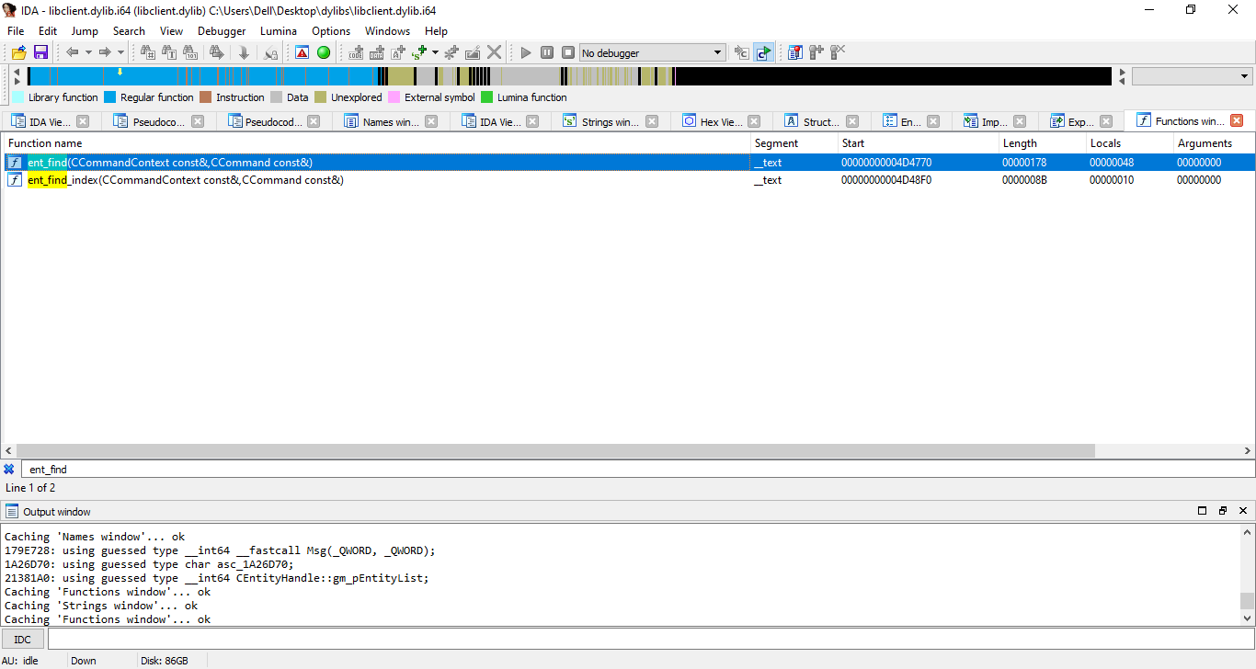Close the Output window panel
Screen dimensions: 1256x669
coord(1244,511)
